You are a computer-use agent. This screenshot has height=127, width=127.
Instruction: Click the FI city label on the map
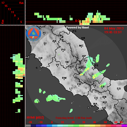pyautogui.click(x=44, y=33)
